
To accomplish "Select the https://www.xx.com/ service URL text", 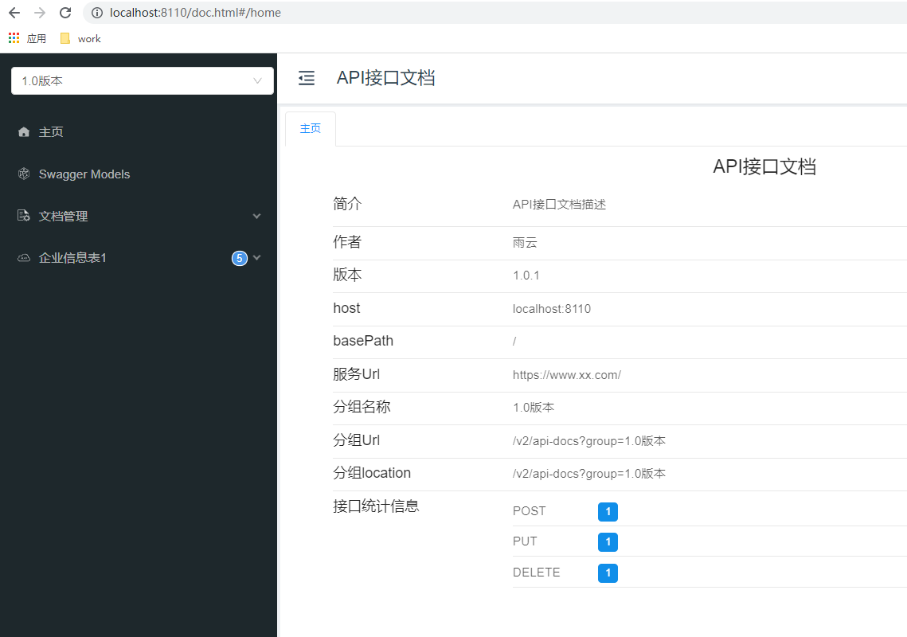I will (x=567, y=375).
